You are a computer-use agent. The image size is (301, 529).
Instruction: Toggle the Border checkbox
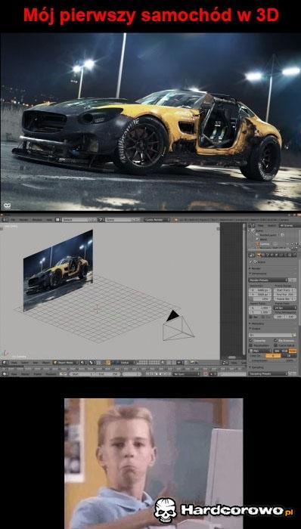251,317
